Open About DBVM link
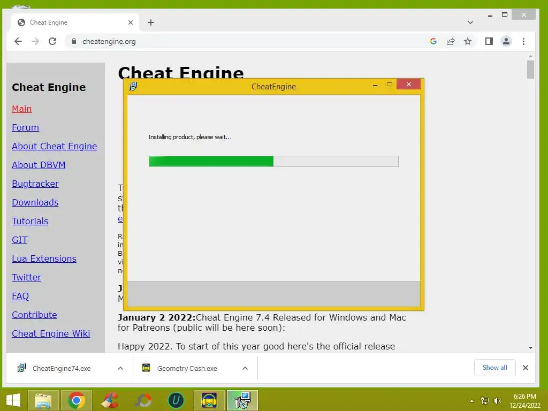The height and width of the screenshot is (411, 548). pos(39,165)
